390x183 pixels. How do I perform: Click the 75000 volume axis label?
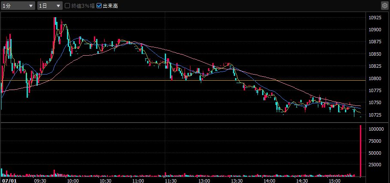point(375,141)
